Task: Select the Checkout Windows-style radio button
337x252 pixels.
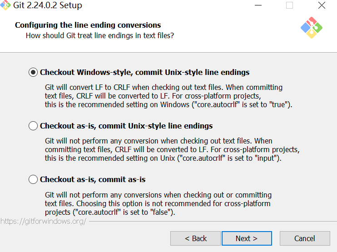Action: coord(33,72)
